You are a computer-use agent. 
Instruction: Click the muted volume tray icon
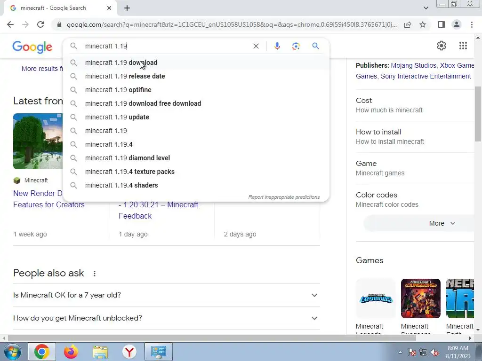435,353
